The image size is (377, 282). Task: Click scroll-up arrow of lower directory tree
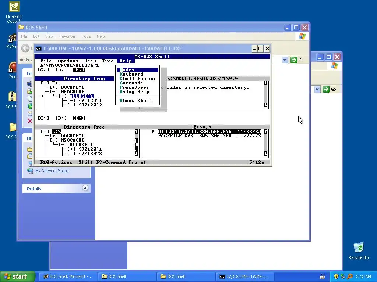click(136, 131)
